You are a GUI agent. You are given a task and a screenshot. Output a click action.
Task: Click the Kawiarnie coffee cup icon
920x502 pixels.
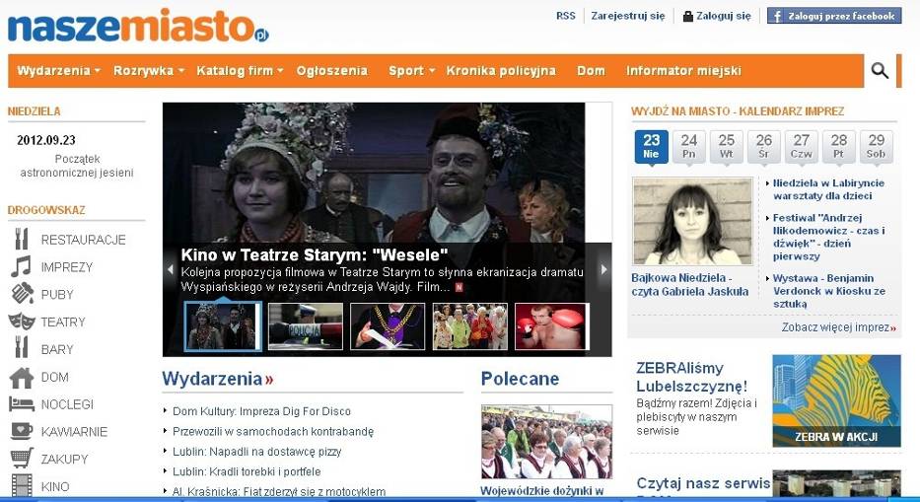coord(22,431)
